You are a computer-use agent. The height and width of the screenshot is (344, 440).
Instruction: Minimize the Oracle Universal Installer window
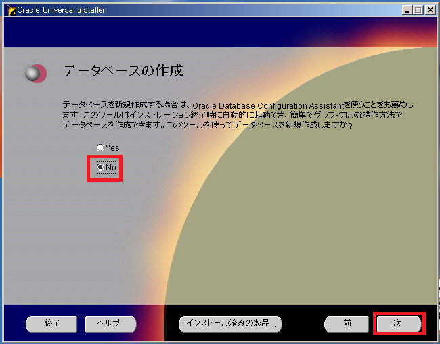point(407,10)
